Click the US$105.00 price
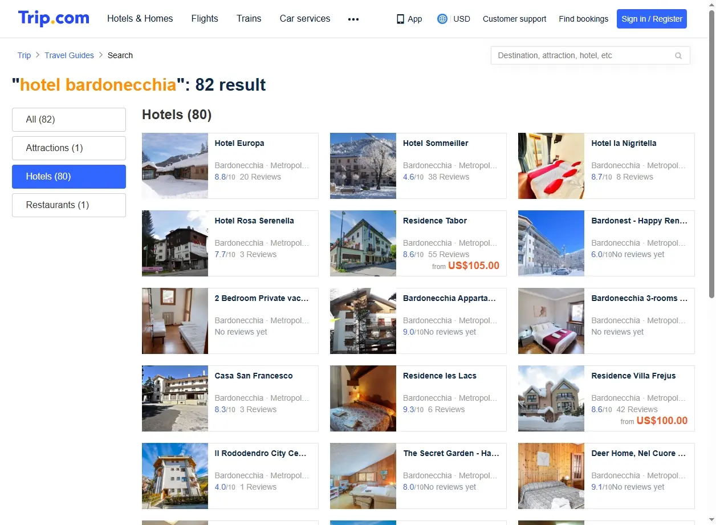 (x=474, y=266)
